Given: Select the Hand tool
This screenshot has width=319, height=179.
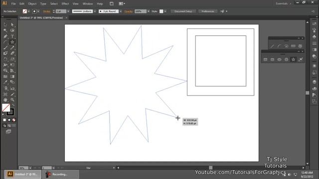Looking at the screenshot, I should (5, 100).
